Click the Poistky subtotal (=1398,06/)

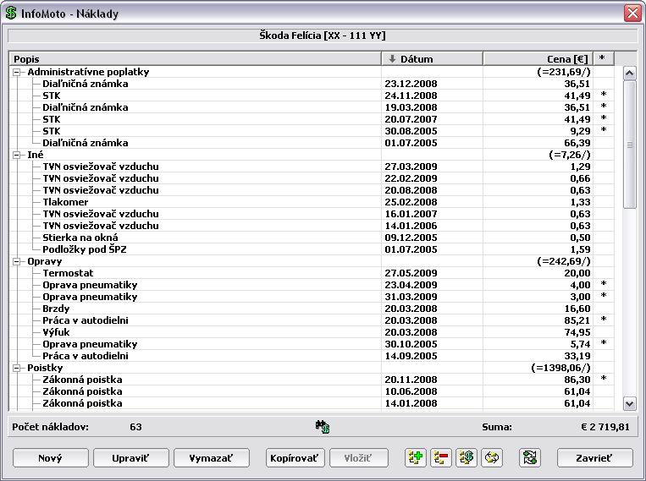(560, 369)
